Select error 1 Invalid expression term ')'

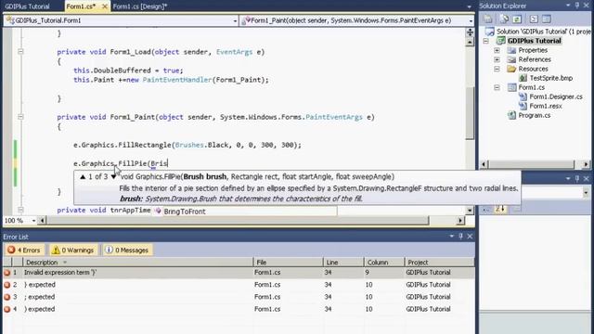point(239,272)
